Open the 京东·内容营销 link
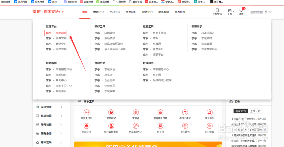 56,38
